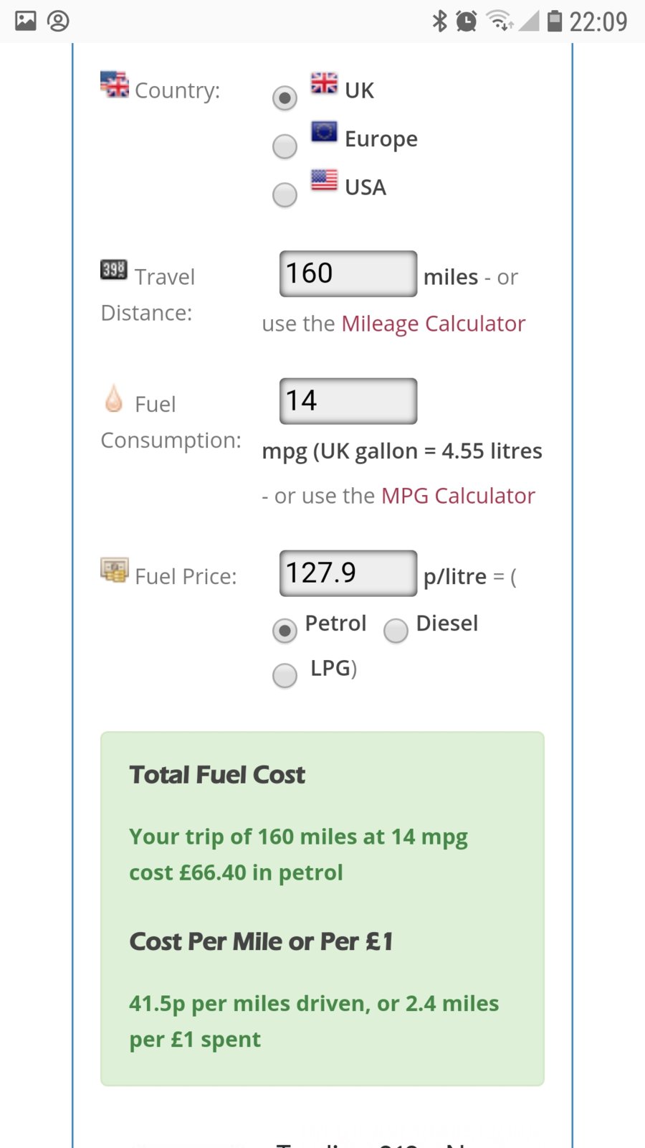Image resolution: width=645 pixels, height=1148 pixels.
Task: Choose LPG fuel type
Action: 285,675
